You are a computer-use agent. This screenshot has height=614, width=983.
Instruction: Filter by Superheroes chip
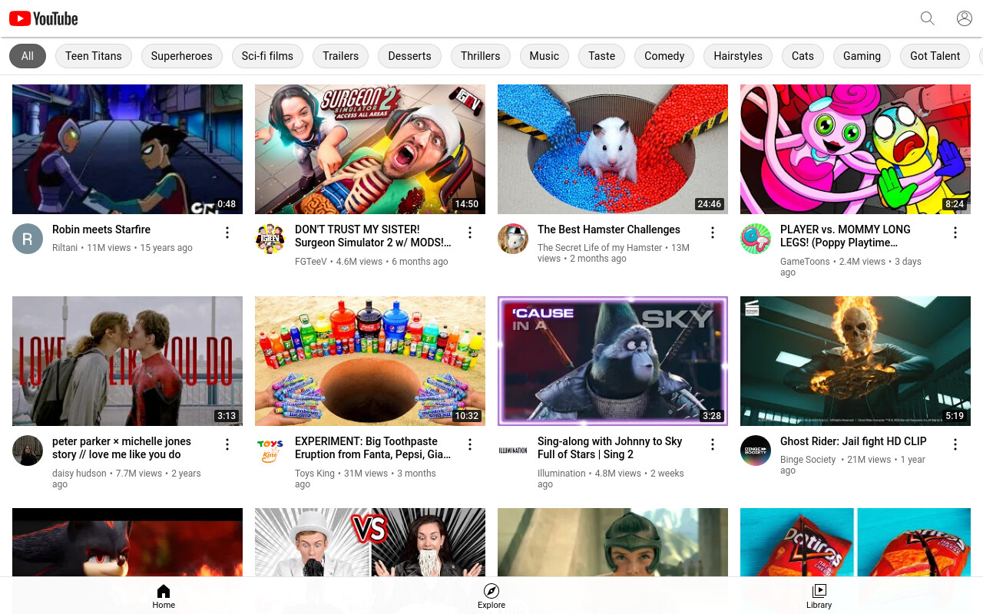182,56
